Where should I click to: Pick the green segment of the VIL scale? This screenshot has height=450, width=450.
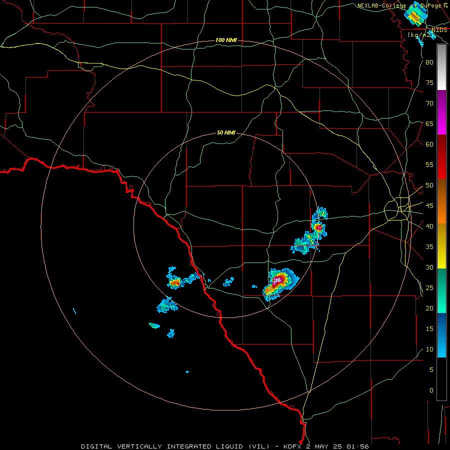click(x=441, y=290)
